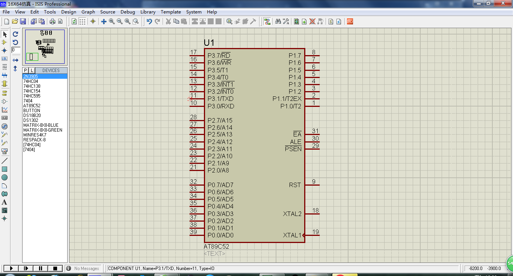Stop the simulation

[55, 268]
